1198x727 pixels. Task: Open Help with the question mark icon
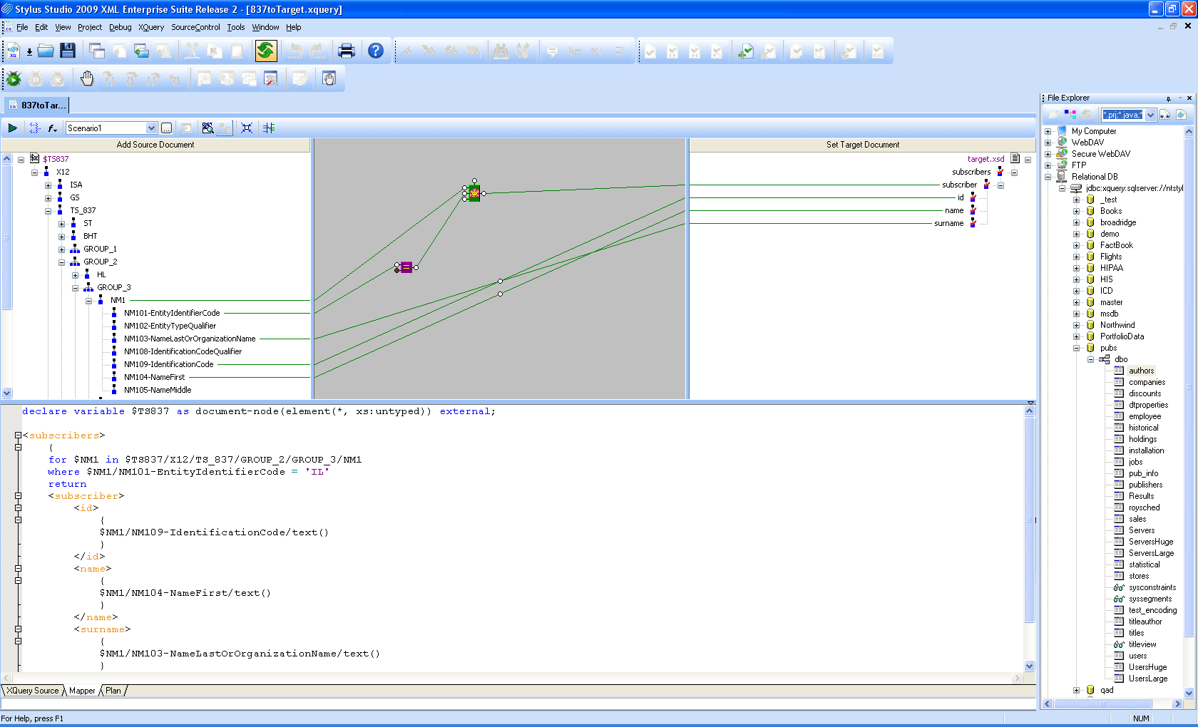click(x=376, y=51)
